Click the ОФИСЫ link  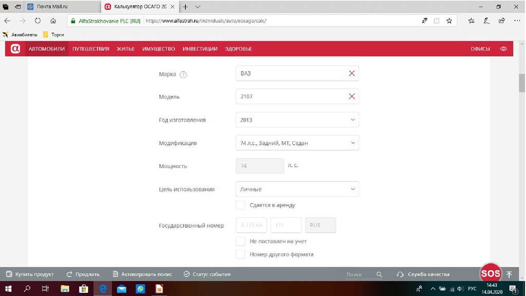click(x=480, y=49)
